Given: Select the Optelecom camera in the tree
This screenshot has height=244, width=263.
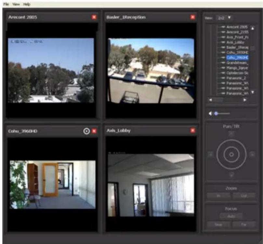Looking at the screenshot, I should (x=237, y=73).
